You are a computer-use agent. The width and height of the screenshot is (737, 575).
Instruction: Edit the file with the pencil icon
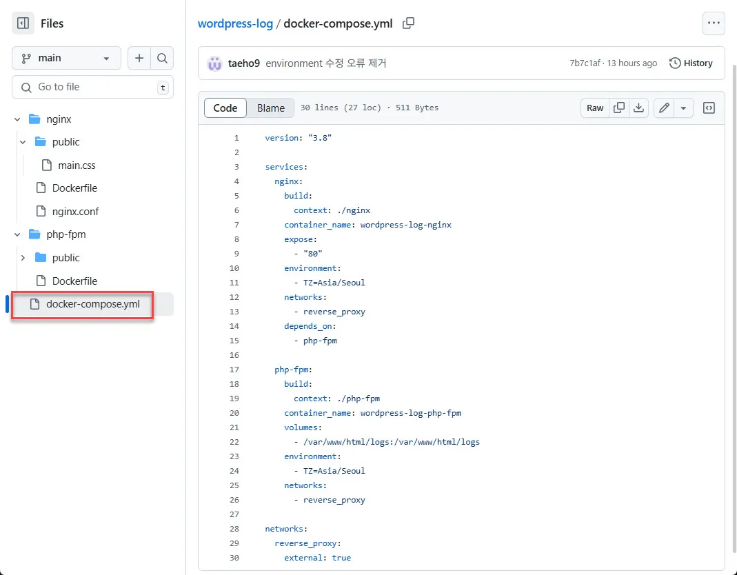click(663, 108)
